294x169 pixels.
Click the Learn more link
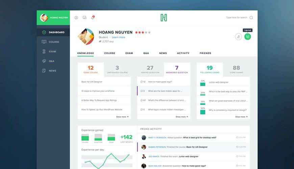point(118,37)
